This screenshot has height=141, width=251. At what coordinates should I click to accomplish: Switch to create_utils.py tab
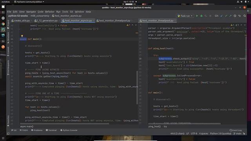tap(20, 21)
